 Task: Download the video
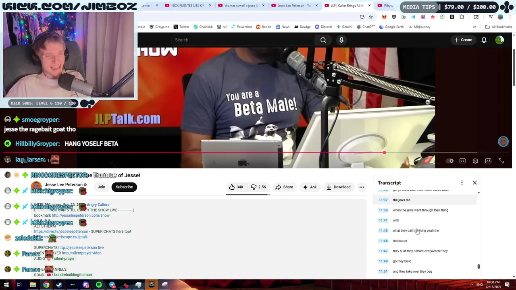coord(338,187)
